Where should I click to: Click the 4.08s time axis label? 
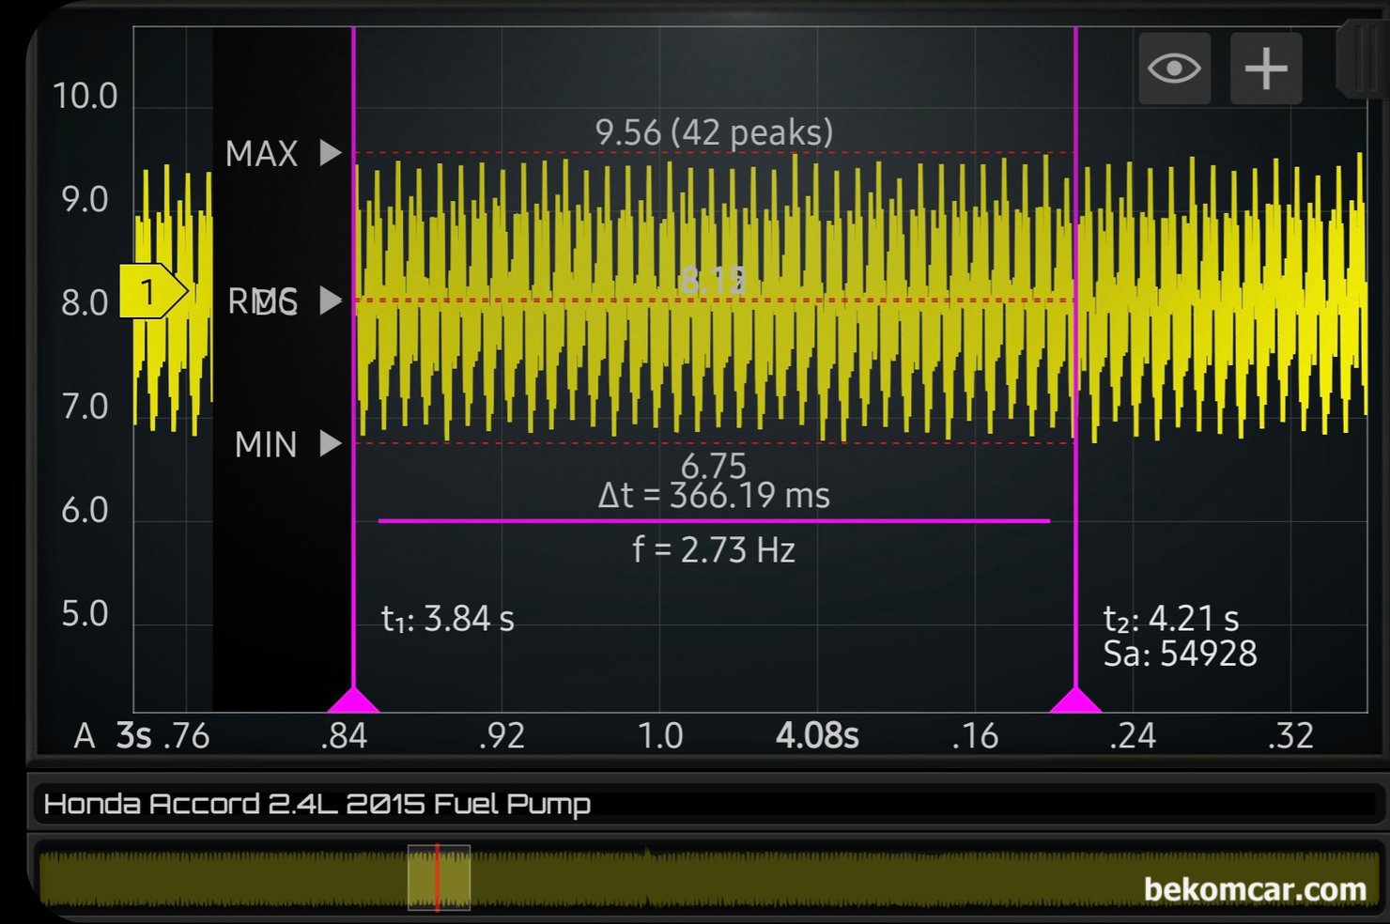[x=816, y=736]
